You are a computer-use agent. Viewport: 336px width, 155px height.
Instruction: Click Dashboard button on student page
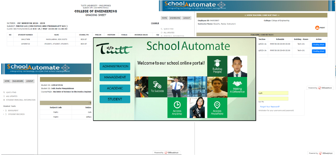(x=18, y=81)
